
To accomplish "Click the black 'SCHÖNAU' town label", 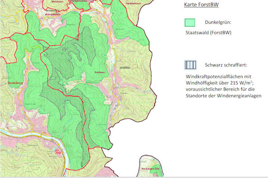I will pyautogui.click(x=125, y=67).
